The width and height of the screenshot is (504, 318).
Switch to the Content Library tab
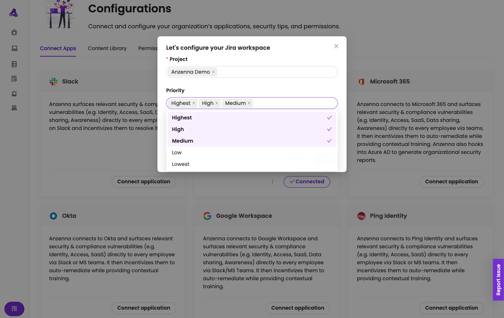107,48
